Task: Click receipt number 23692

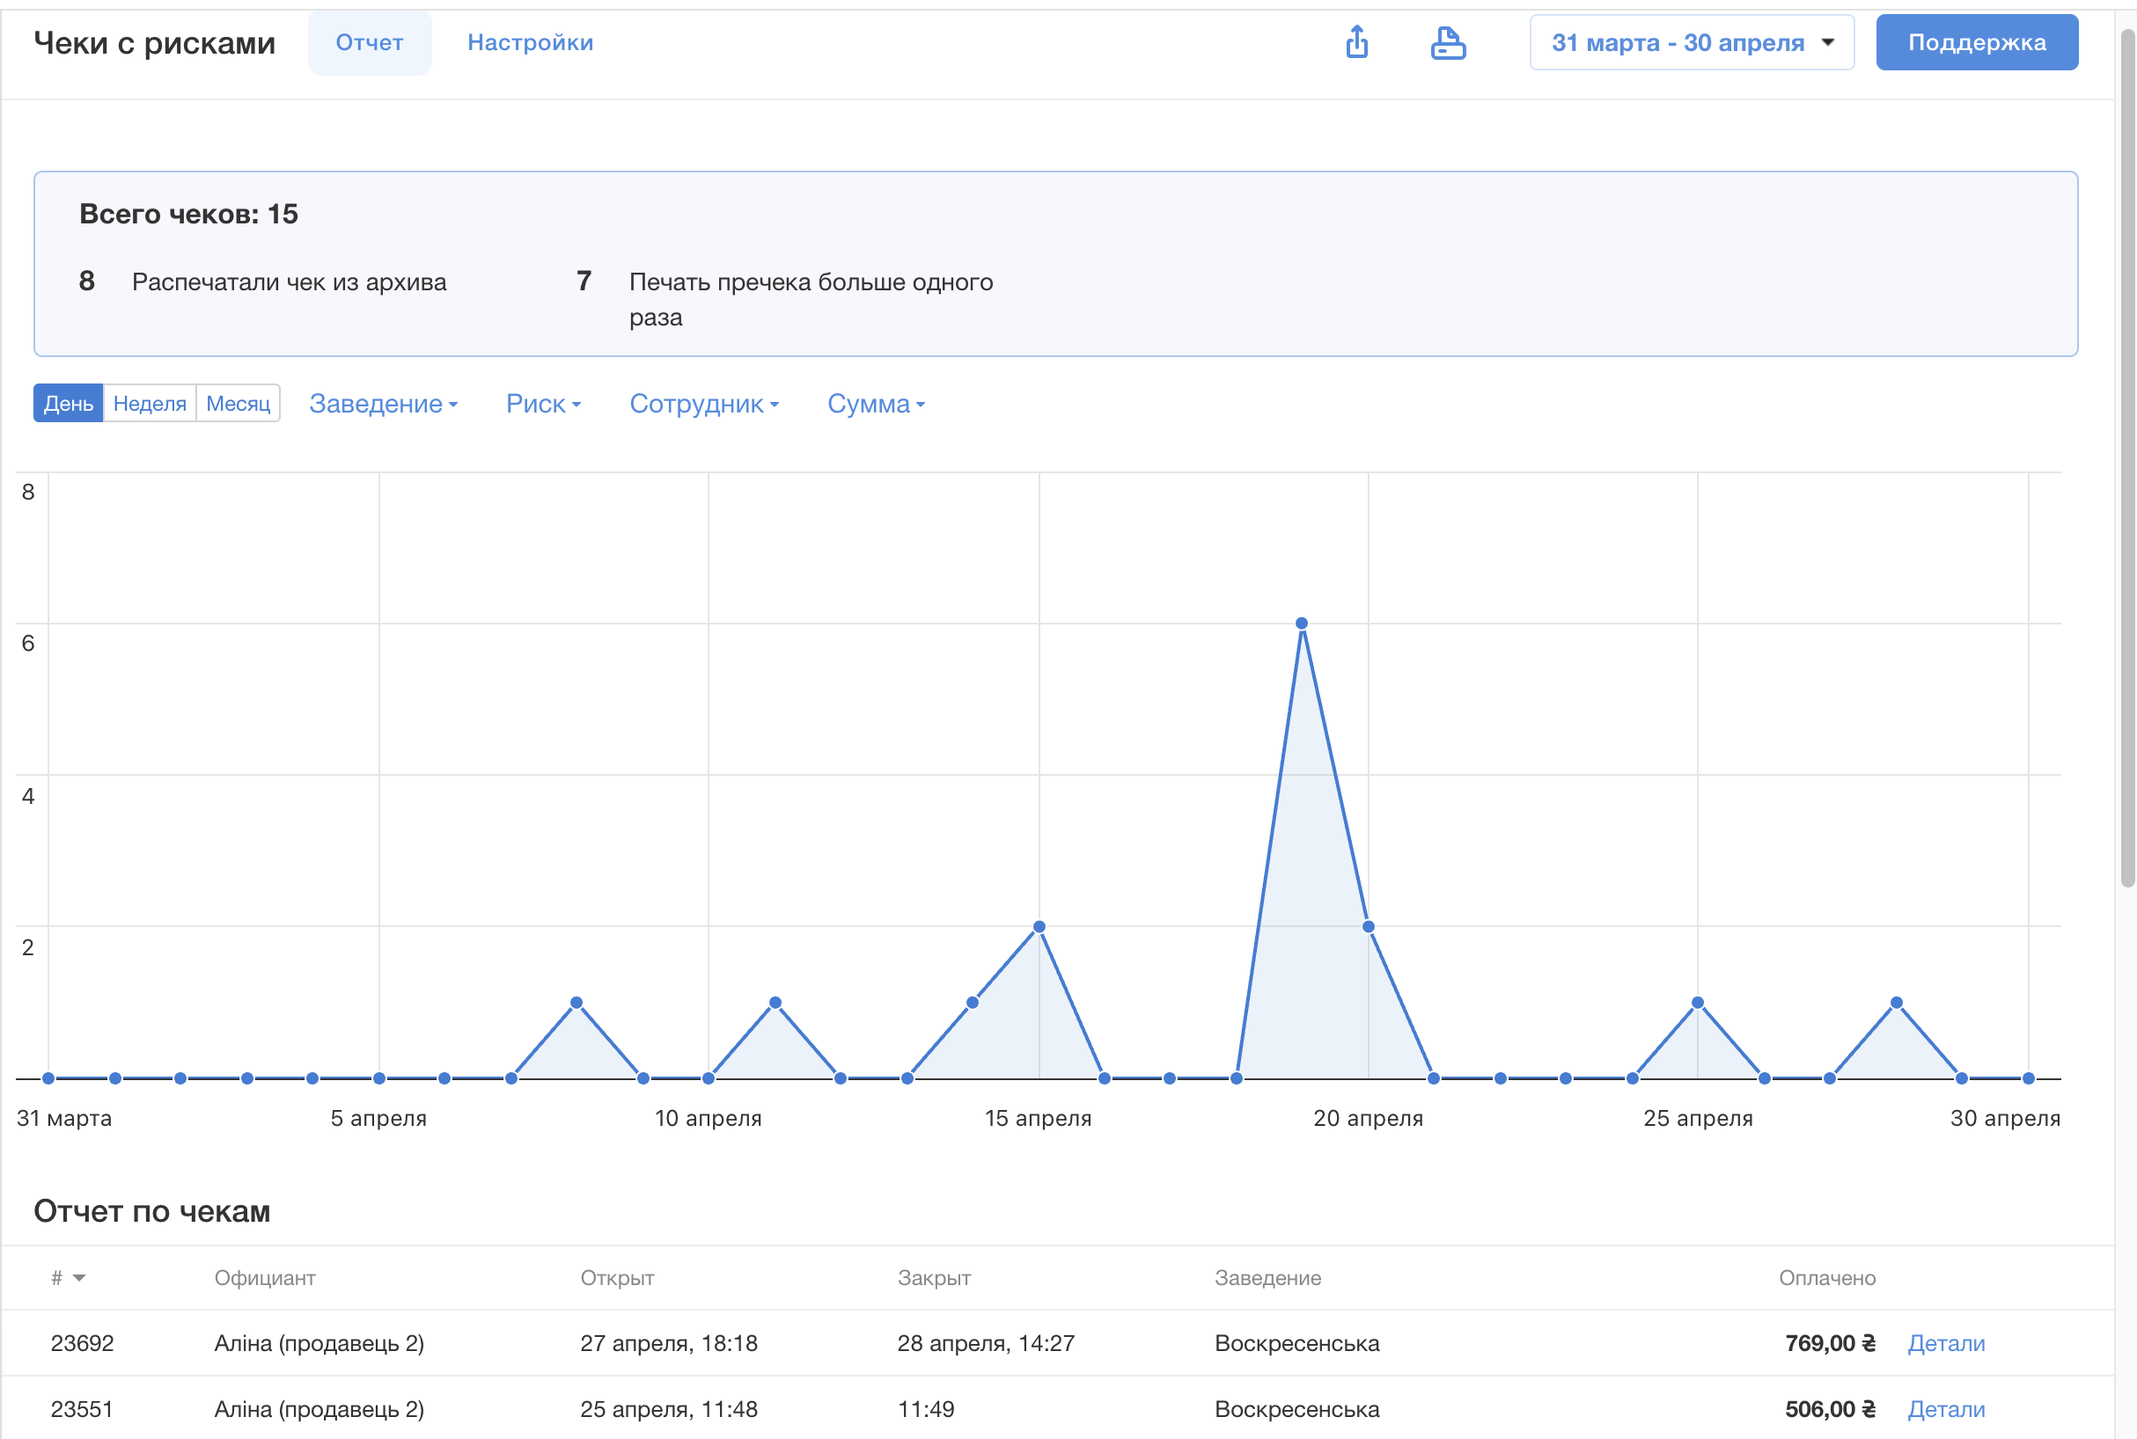Action: 82,1342
